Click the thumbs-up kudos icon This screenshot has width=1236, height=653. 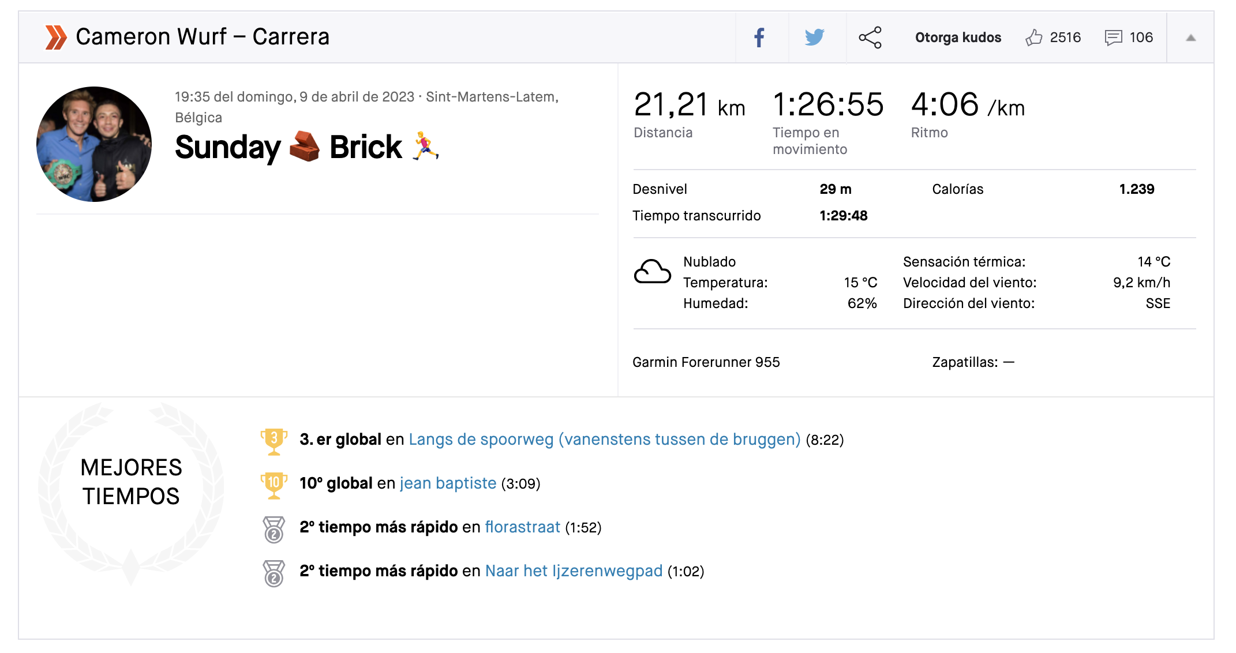click(1033, 37)
